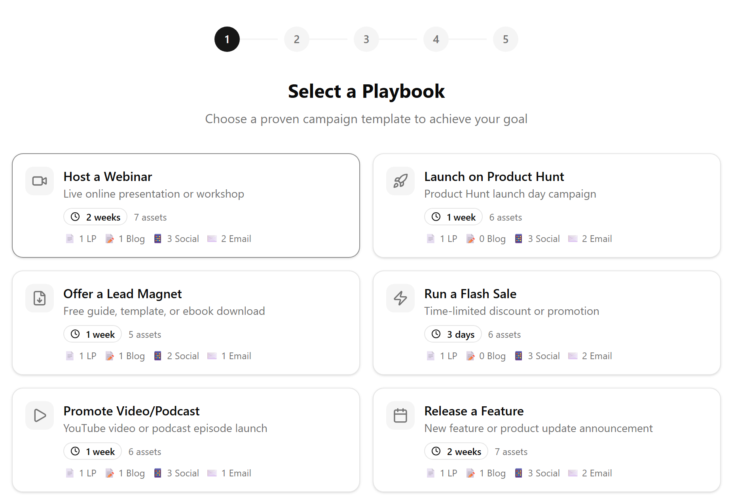This screenshot has width=732, height=495.
Task: Go to step 3 in the progress stepper
Action: tap(366, 39)
